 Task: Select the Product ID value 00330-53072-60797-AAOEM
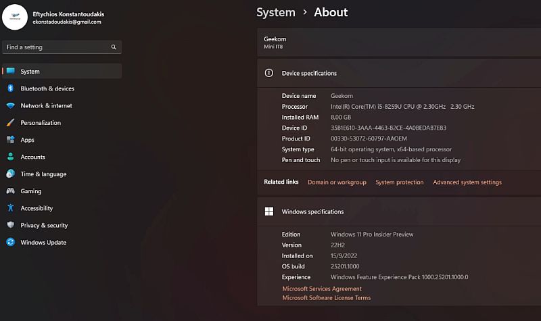pyautogui.click(x=369, y=139)
